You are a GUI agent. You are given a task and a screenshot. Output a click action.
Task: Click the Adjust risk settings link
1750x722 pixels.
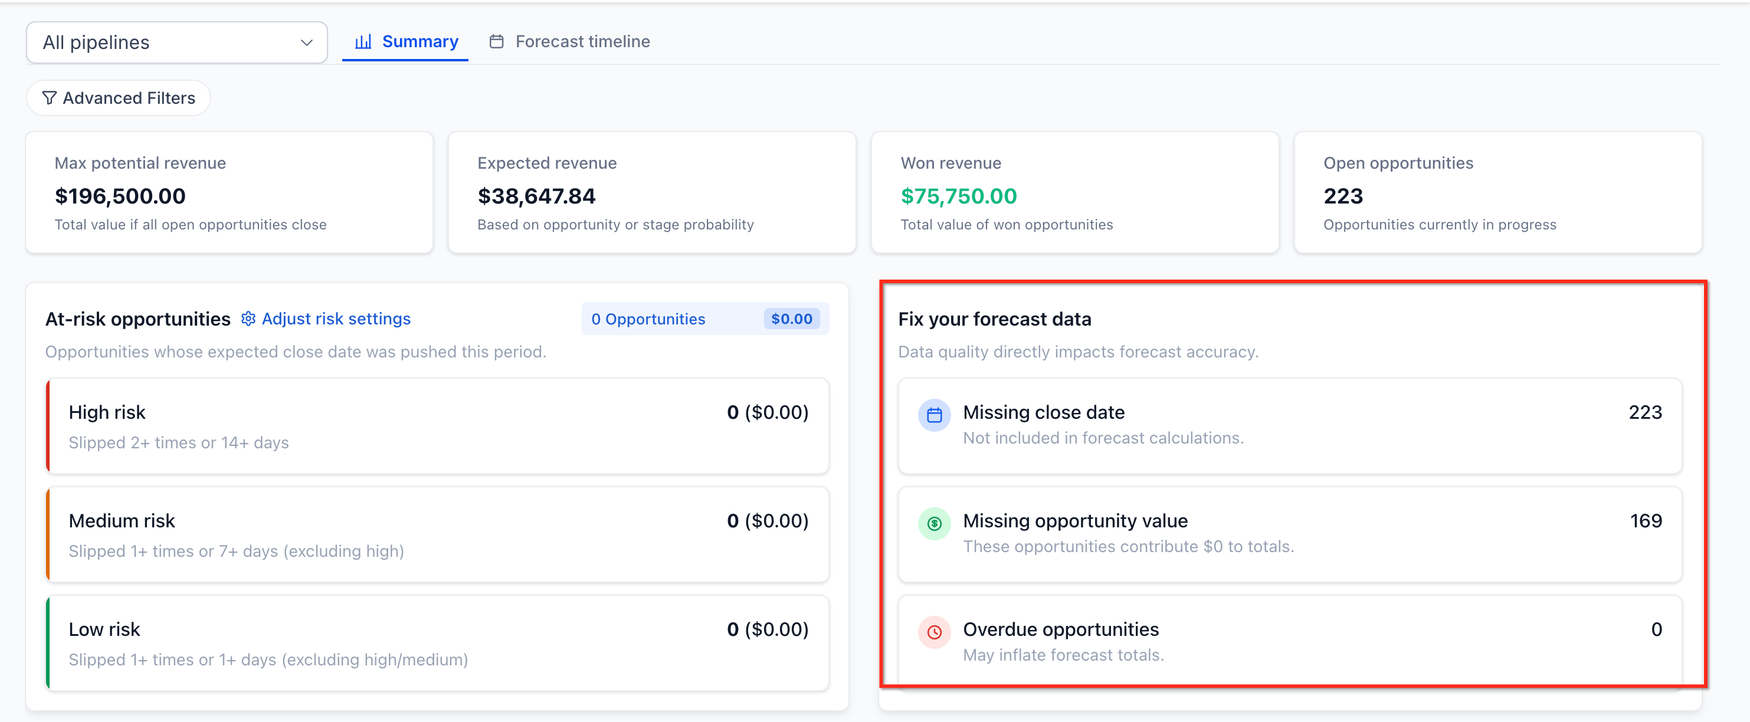(336, 319)
